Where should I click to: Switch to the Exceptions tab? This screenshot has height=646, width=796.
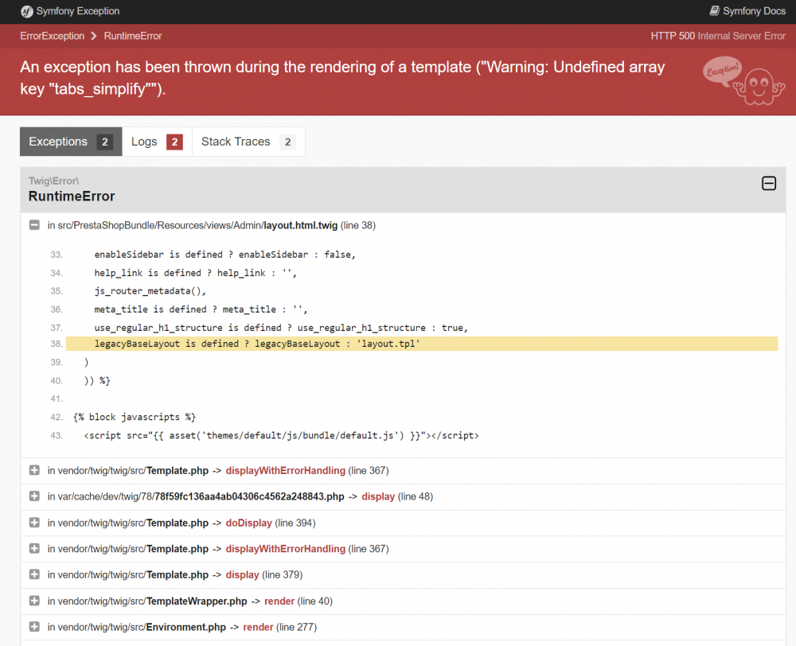71,142
